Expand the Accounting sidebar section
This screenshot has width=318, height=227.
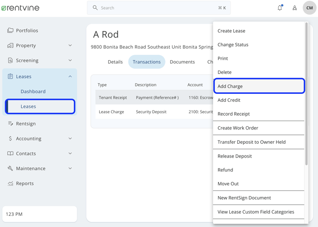(70, 138)
